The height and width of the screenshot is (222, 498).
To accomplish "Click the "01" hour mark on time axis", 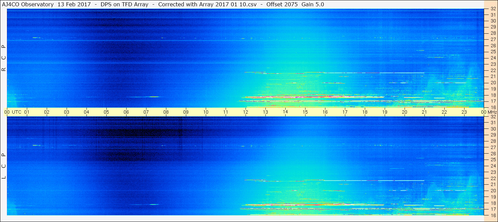I will (x=27, y=112).
